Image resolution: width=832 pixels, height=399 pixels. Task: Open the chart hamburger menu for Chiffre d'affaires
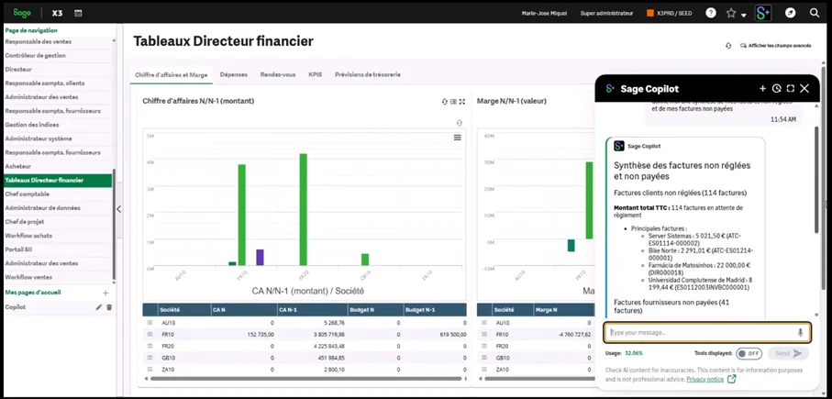pos(457,138)
